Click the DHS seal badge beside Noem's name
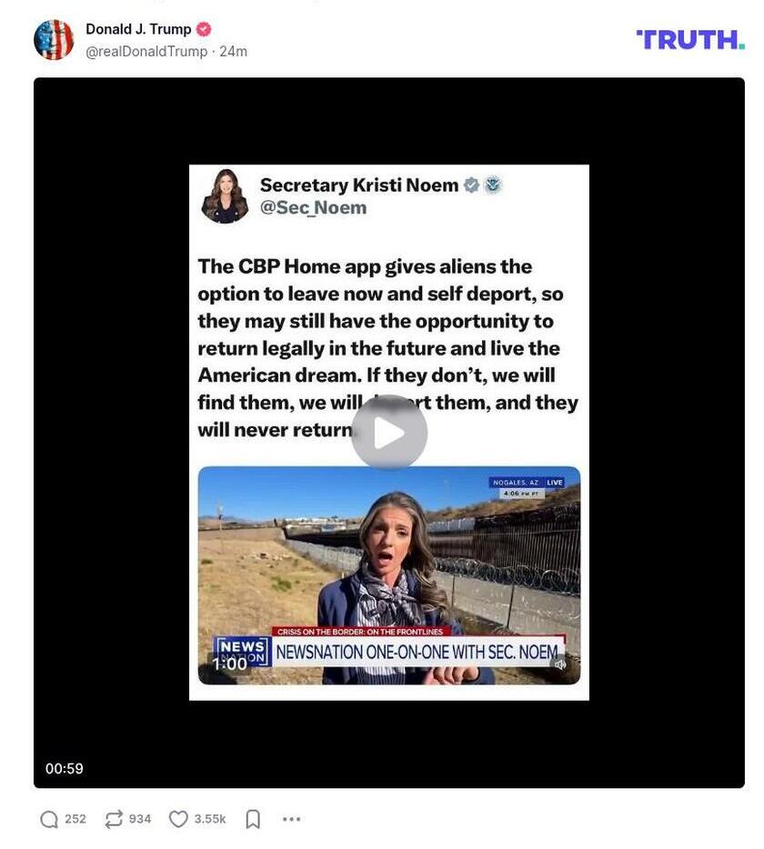 [x=493, y=185]
